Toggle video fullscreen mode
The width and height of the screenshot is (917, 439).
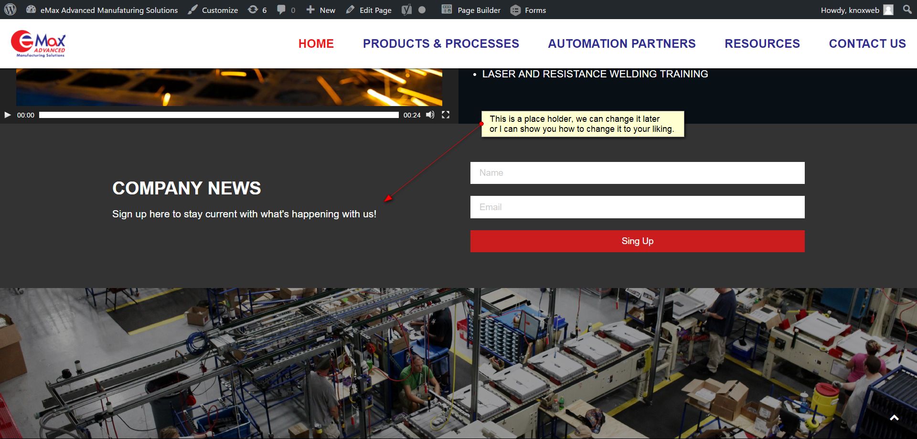[x=446, y=115]
